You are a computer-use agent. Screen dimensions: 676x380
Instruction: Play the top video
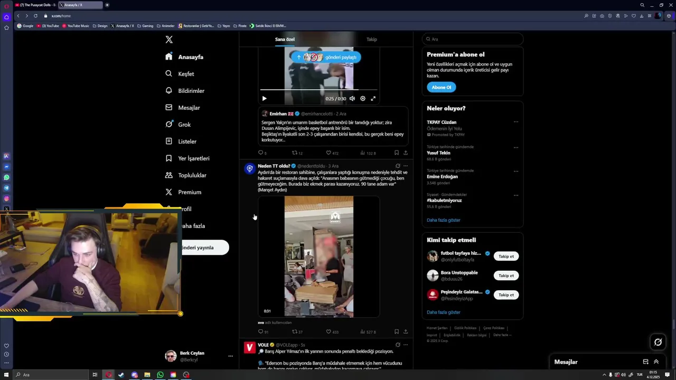(x=264, y=99)
